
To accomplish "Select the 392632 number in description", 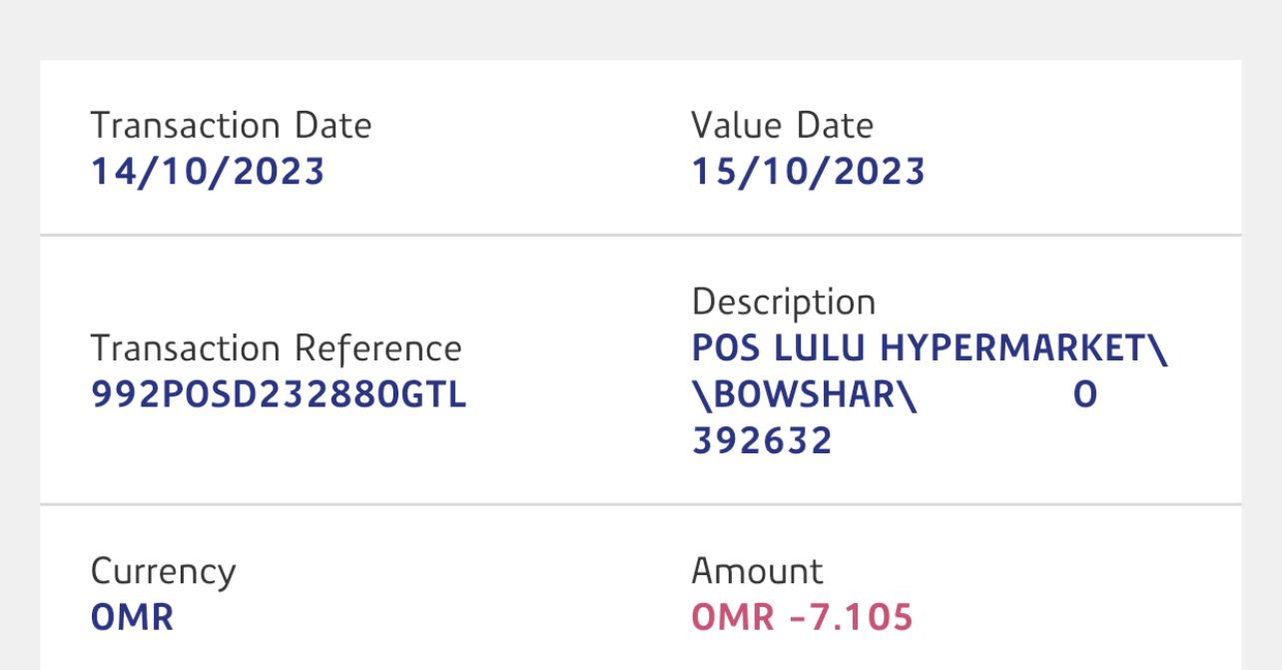I will pos(762,440).
